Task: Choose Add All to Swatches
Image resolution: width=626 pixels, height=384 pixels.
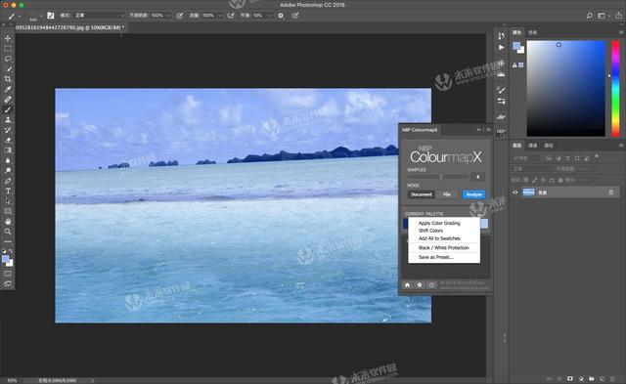Action: [x=439, y=238]
